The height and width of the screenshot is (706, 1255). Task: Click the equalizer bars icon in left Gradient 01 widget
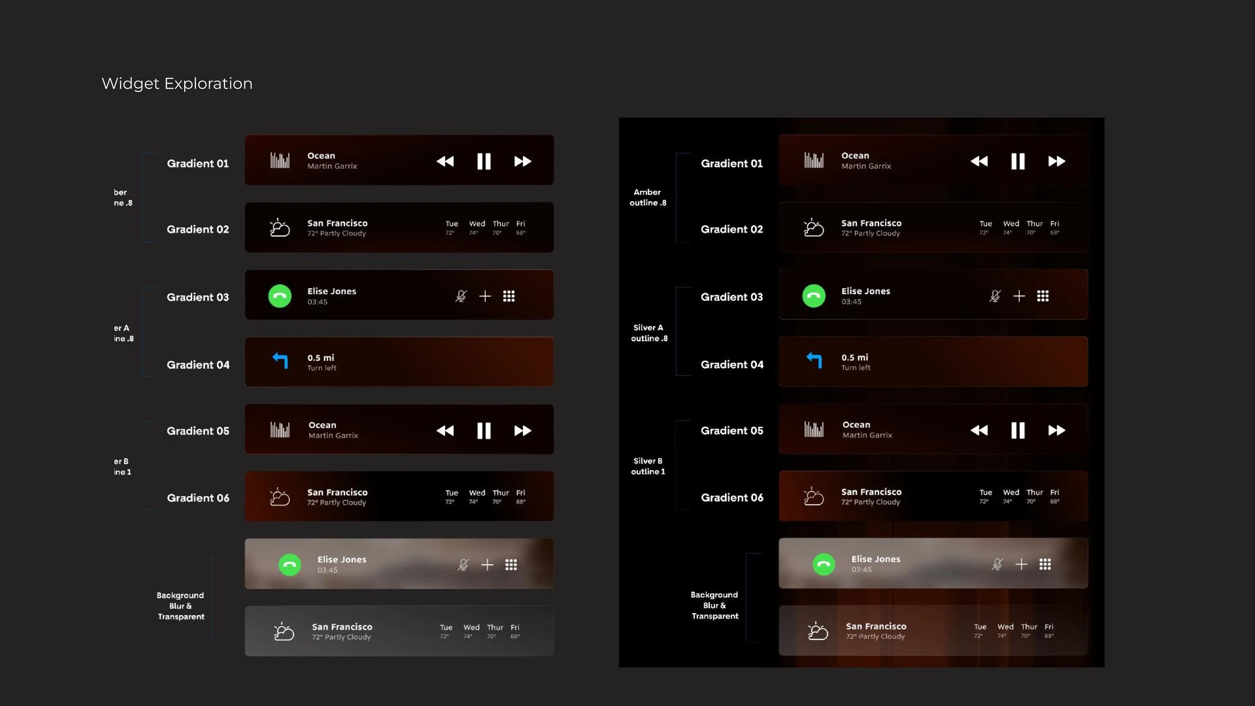tap(280, 161)
